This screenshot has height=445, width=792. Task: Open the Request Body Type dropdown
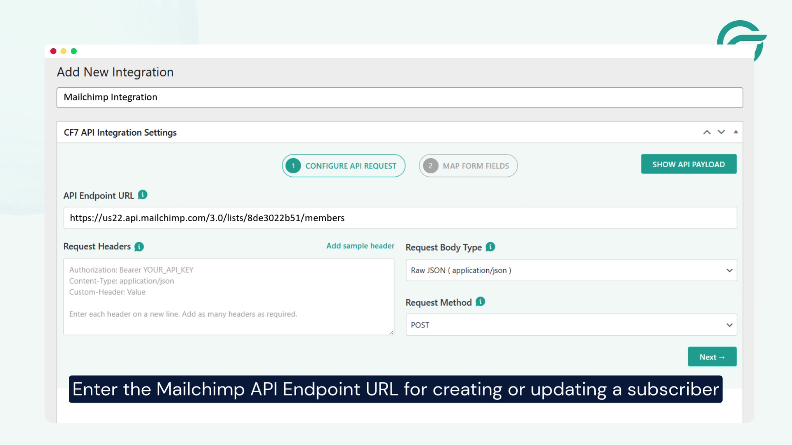pyautogui.click(x=571, y=270)
